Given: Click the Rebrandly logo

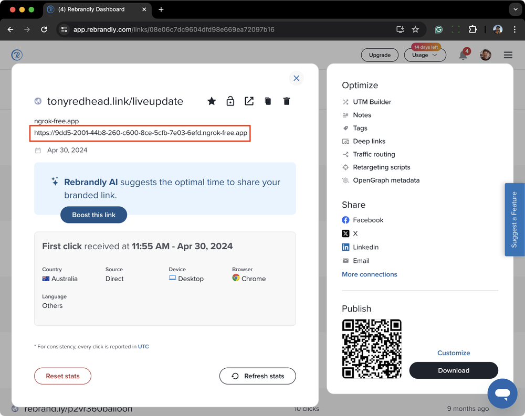Looking at the screenshot, I should tap(17, 55).
